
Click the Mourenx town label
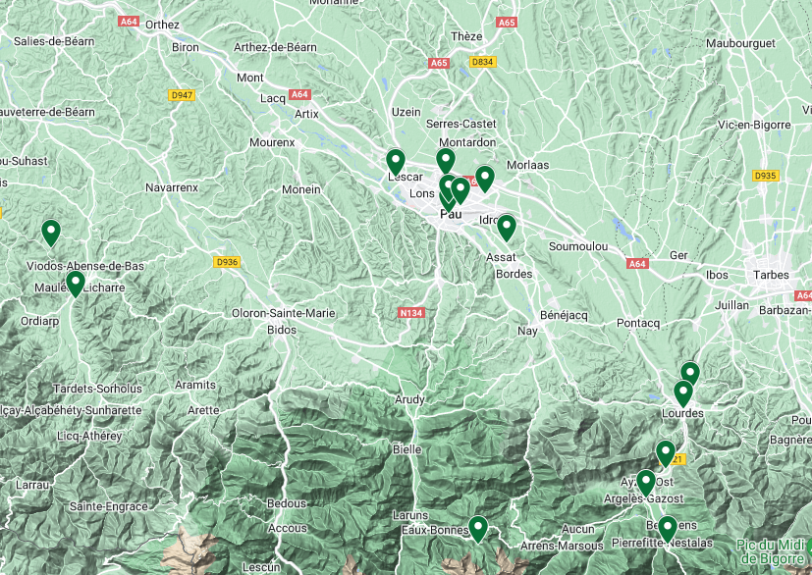tap(272, 142)
